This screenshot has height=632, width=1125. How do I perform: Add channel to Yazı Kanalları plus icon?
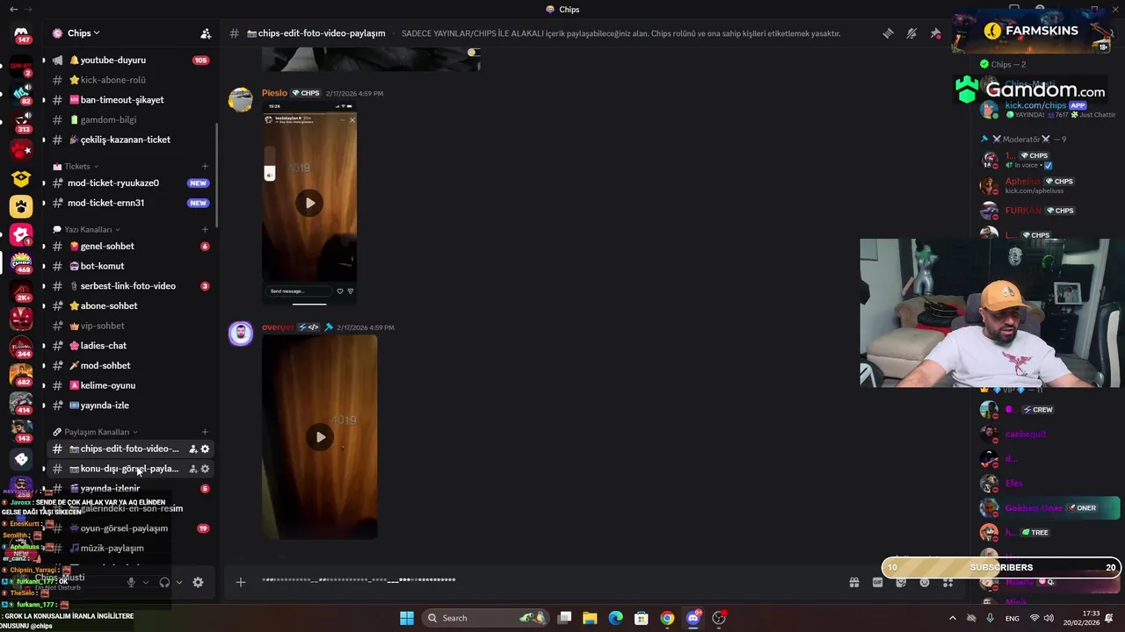tap(205, 229)
